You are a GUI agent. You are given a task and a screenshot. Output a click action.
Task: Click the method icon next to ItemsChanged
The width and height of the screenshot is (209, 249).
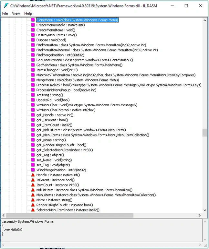tap(33, 70)
